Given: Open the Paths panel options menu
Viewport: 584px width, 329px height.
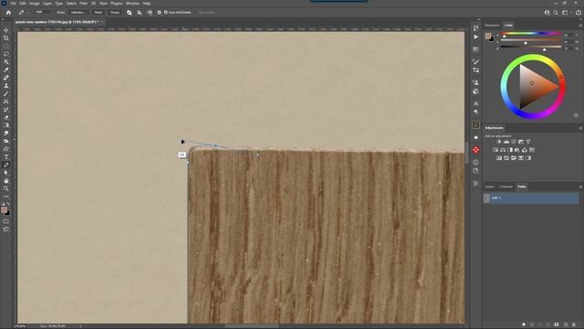Looking at the screenshot, I should [580, 186].
